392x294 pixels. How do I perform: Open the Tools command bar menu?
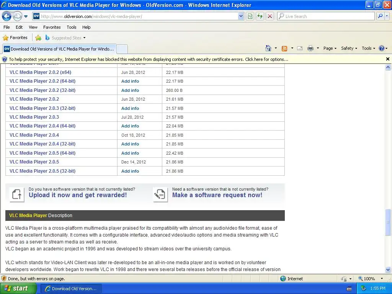point(369,48)
